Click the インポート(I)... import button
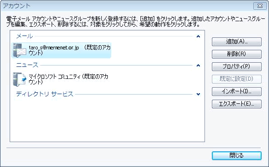This screenshot has width=269, height=167. (237, 91)
